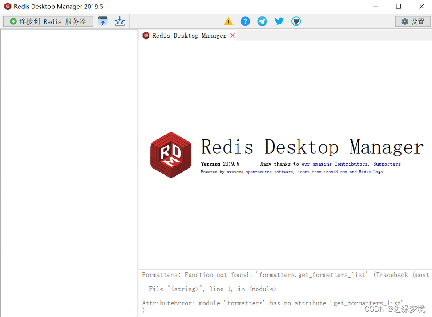Click the warning triangle icon in toolbar

coord(228,21)
